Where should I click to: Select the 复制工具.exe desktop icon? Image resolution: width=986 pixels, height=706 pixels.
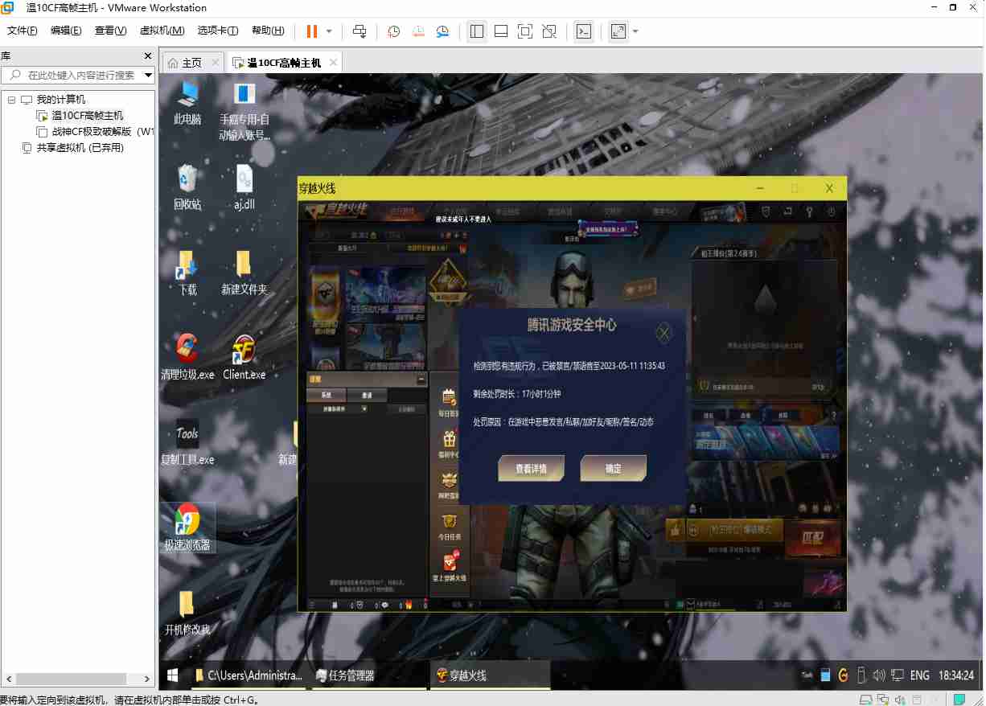pos(187,442)
